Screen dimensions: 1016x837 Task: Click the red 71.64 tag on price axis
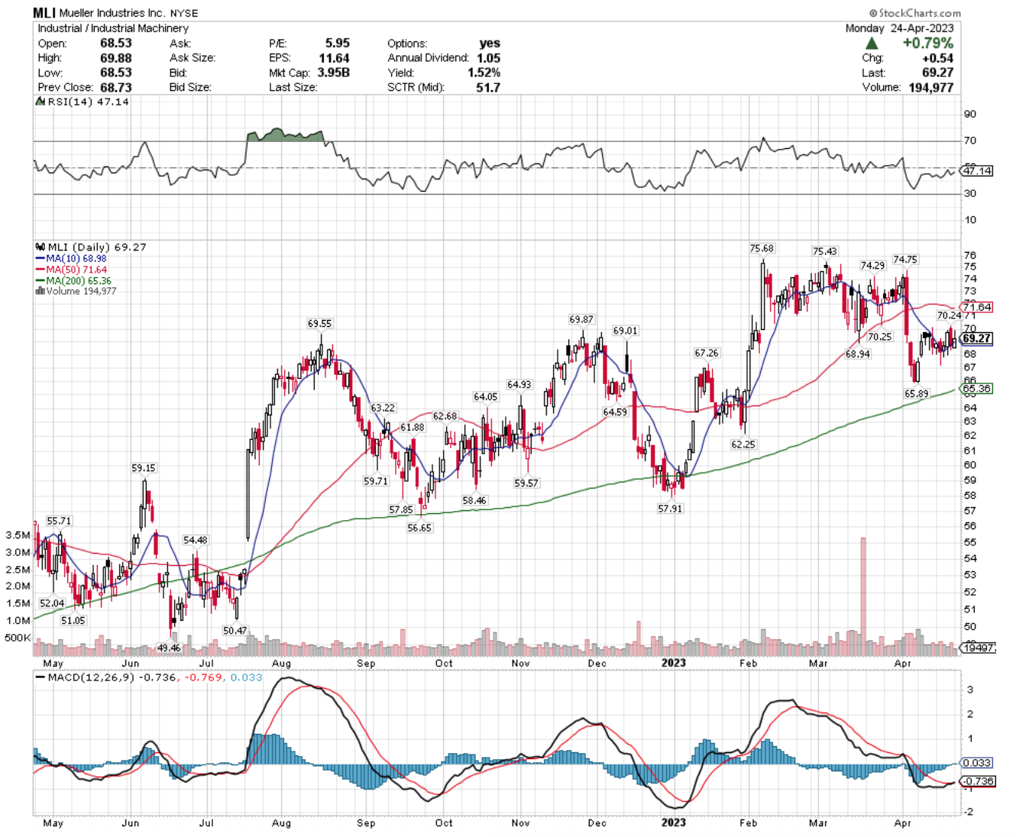[x=977, y=307]
